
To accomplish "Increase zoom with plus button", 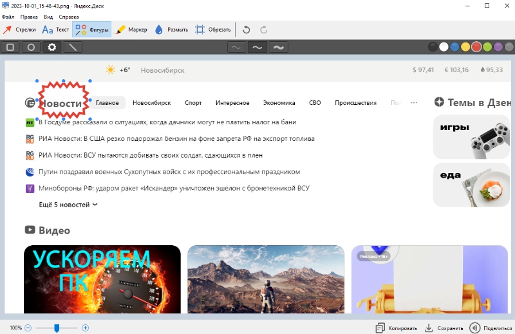I will [x=85, y=328].
